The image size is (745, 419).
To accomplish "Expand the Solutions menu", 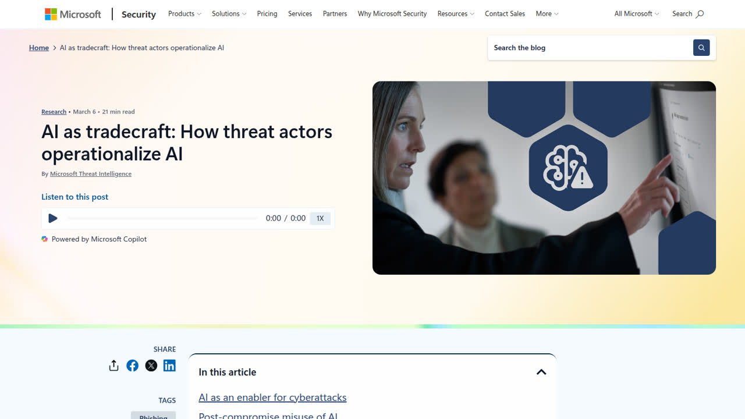I will [x=229, y=13].
